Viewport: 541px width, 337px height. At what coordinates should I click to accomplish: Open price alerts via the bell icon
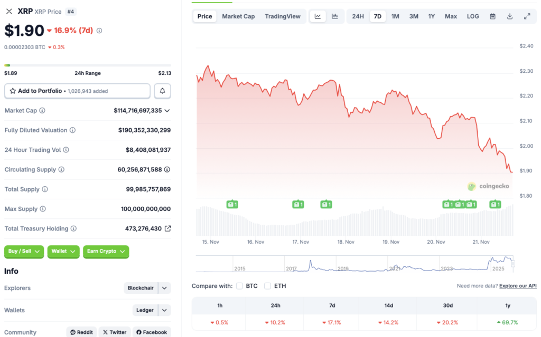pos(162,91)
